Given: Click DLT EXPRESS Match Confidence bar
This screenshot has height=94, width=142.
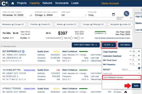Looking at the screenshot, I should [83, 51].
